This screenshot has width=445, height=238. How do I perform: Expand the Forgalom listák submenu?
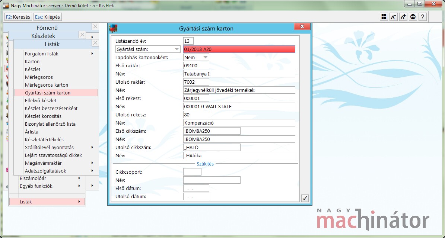point(92,54)
